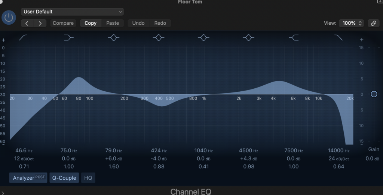Image resolution: width=383 pixels, height=195 pixels.
Task: Click the Paste button
Action: 113,23
